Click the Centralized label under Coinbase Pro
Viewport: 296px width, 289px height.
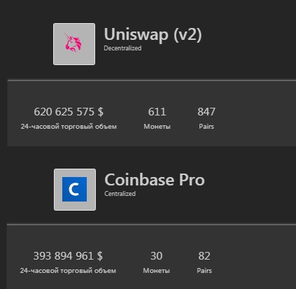(x=120, y=194)
